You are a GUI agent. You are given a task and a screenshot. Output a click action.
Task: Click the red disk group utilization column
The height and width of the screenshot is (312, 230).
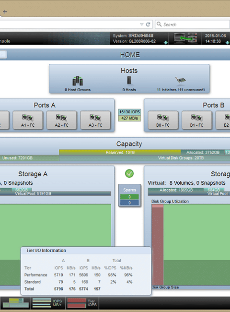tap(158, 245)
